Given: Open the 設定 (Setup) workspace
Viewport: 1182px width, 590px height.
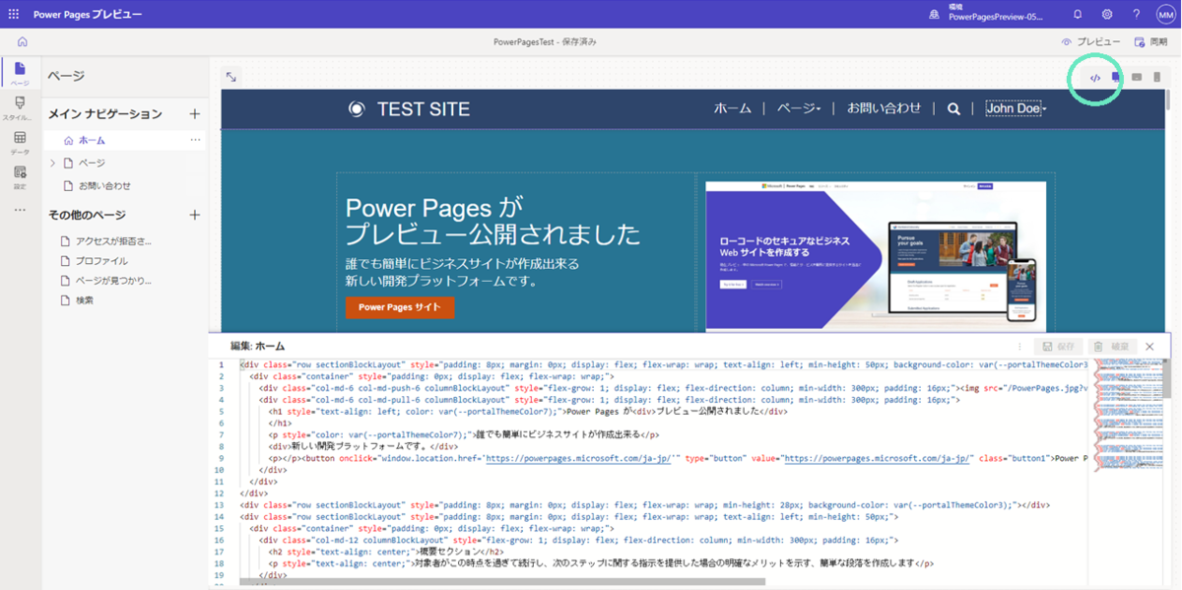Looking at the screenshot, I should [x=20, y=177].
